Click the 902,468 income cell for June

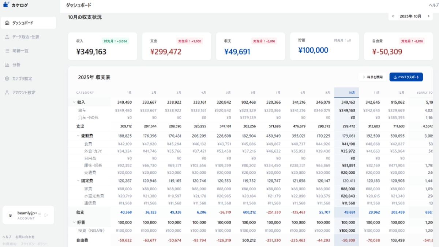point(248,102)
